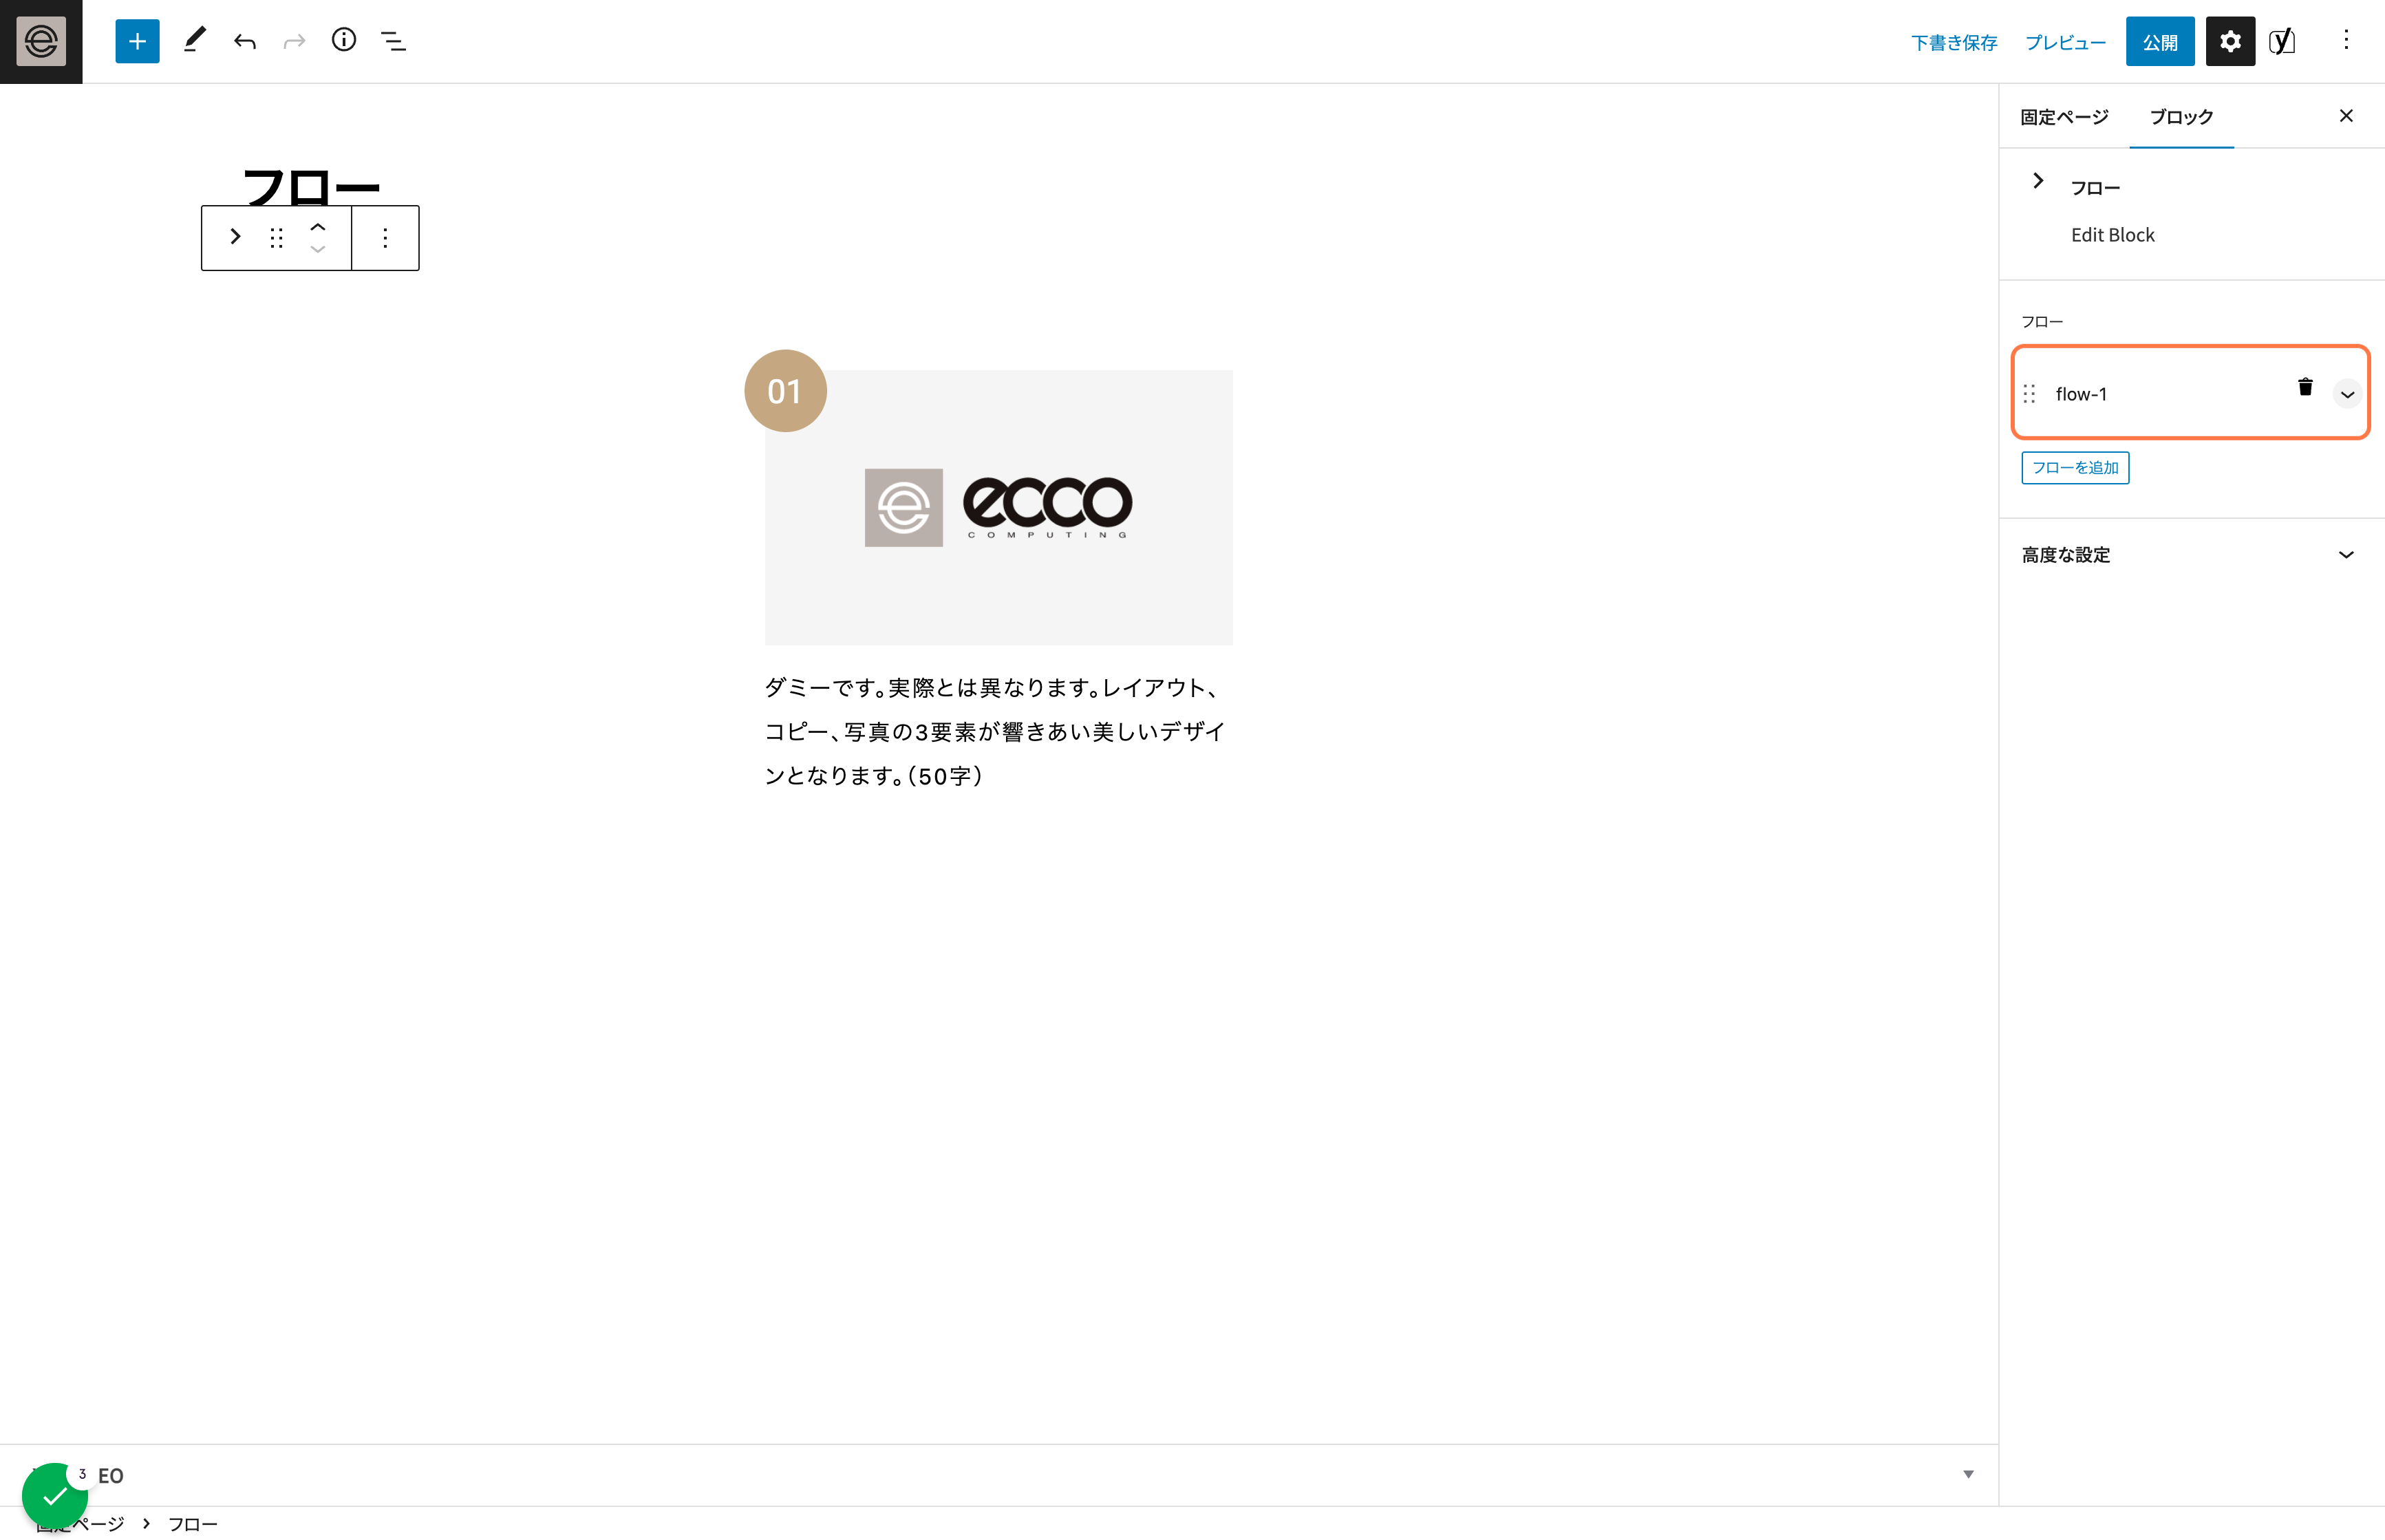Click the 公開 publish button
The height and width of the screenshot is (1540, 2385).
(x=2160, y=42)
